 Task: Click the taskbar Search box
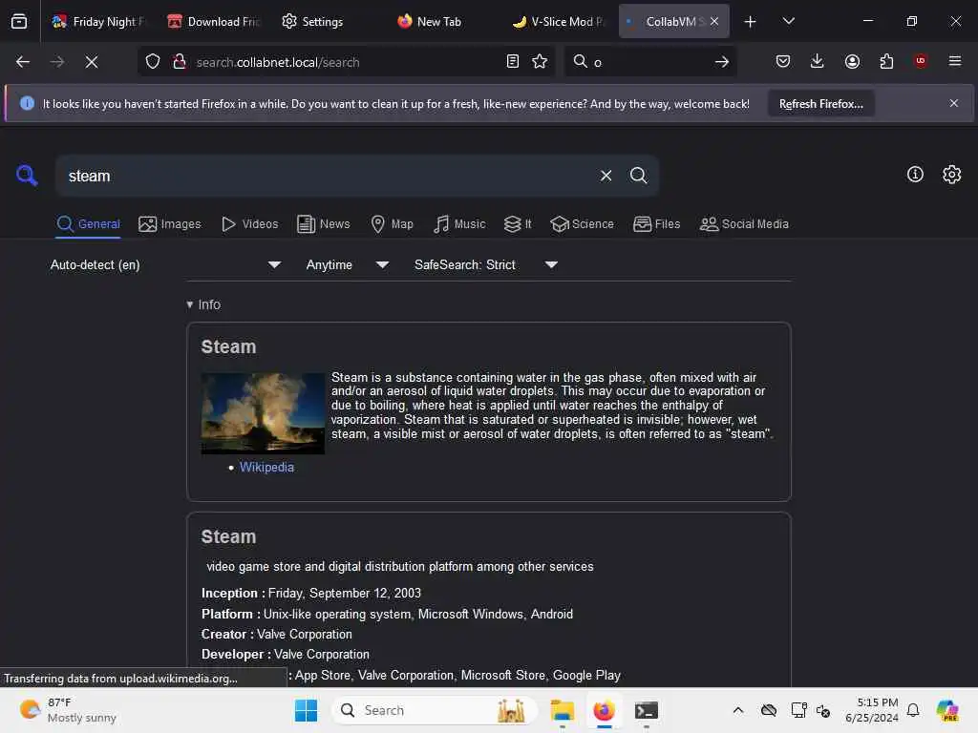click(x=435, y=710)
